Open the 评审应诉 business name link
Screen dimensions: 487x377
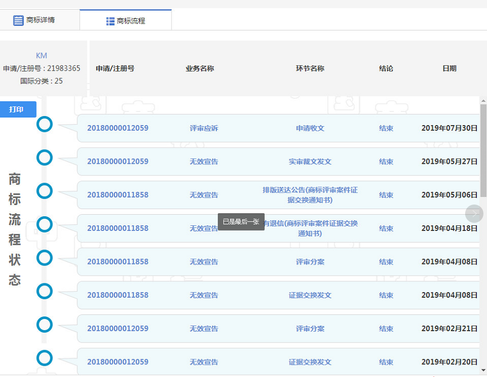point(204,128)
